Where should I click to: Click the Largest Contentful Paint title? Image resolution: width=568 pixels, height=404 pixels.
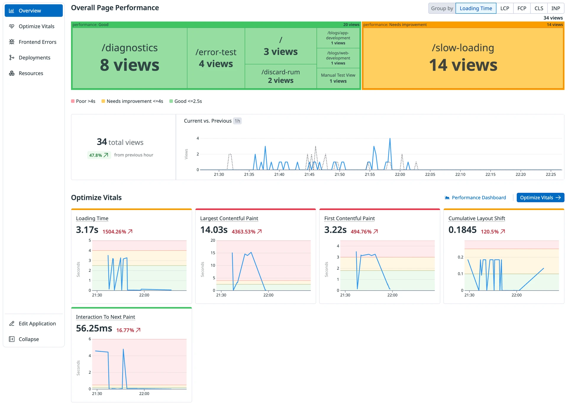click(229, 218)
